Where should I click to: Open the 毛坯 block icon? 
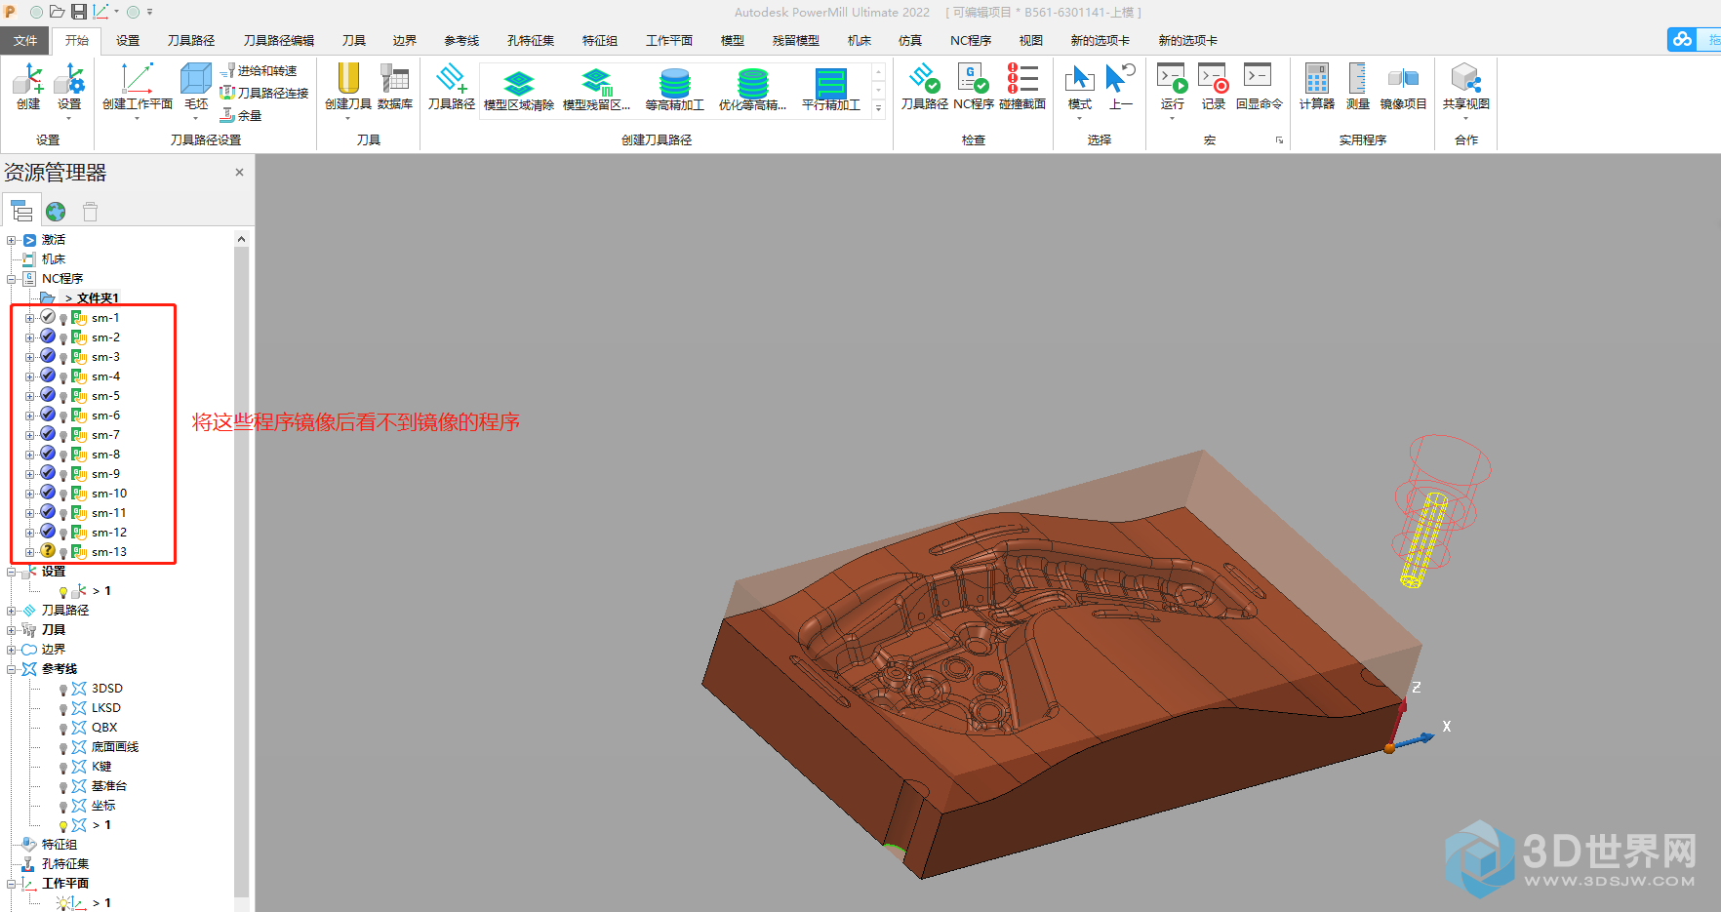[x=196, y=87]
